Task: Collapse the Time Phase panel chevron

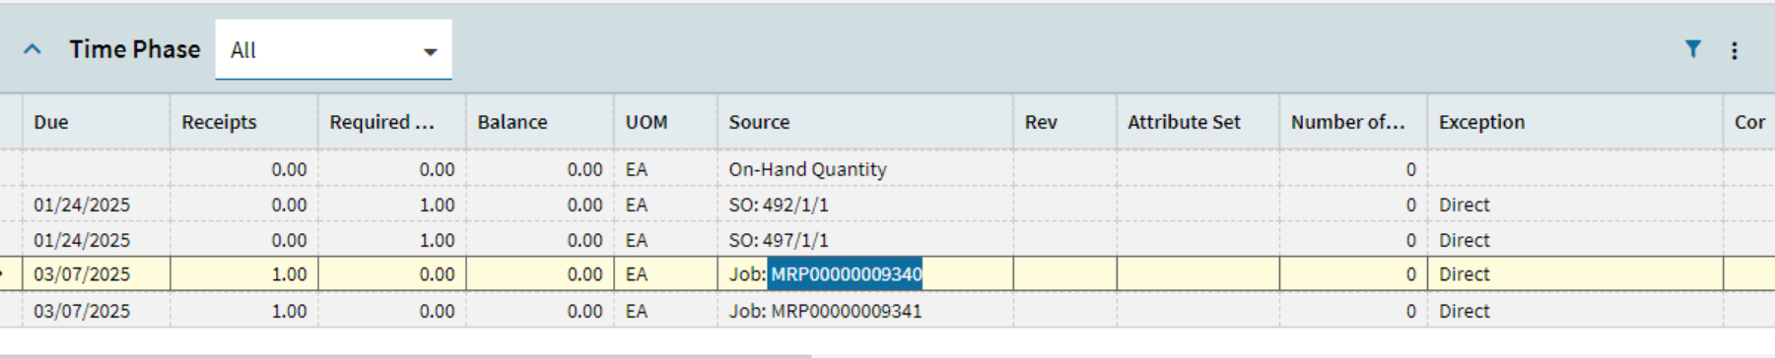Action: [x=33, y=49]
